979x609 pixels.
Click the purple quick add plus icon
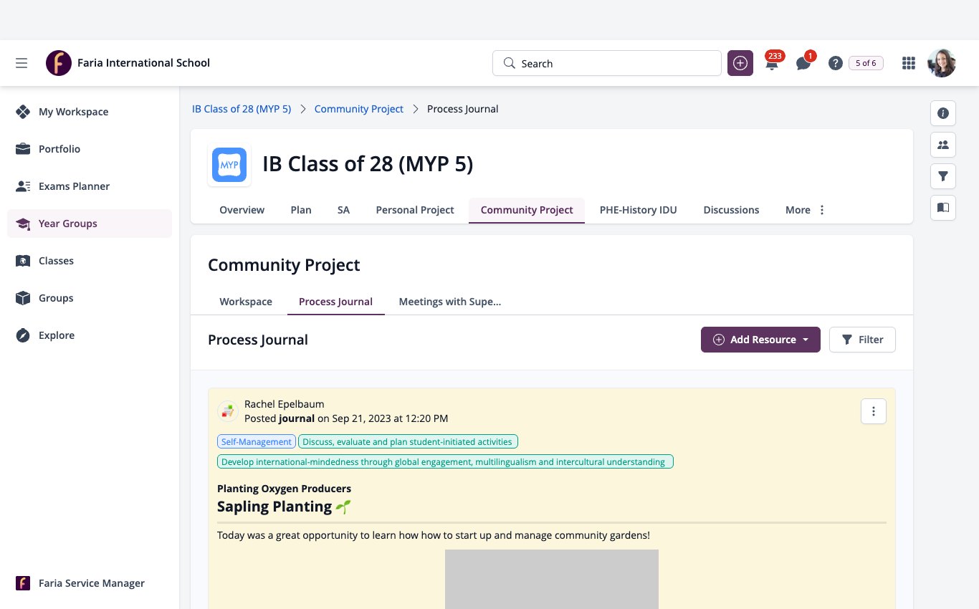[740, 63]
